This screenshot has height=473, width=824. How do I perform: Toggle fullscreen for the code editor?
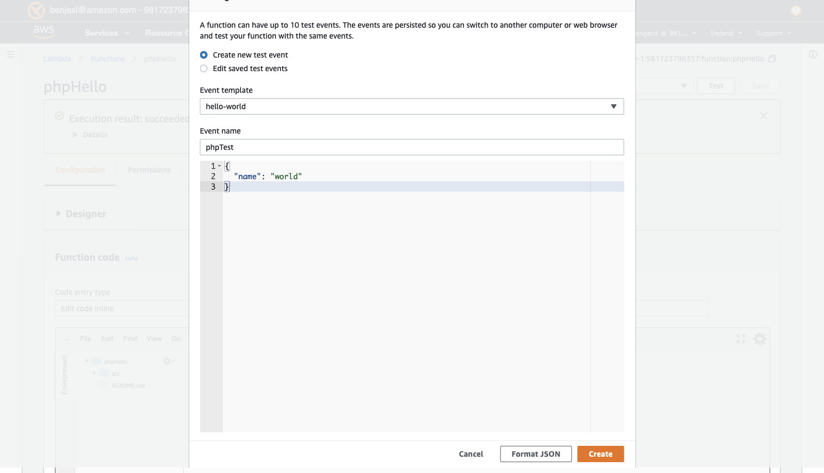[x=741, y=339]
